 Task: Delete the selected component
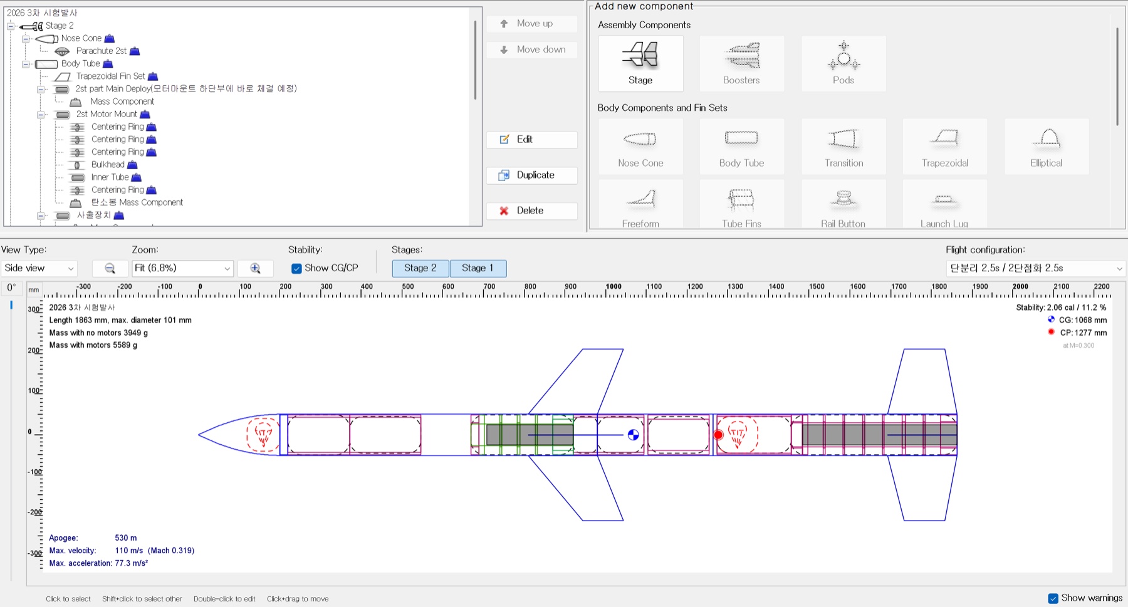coord(532,211)
